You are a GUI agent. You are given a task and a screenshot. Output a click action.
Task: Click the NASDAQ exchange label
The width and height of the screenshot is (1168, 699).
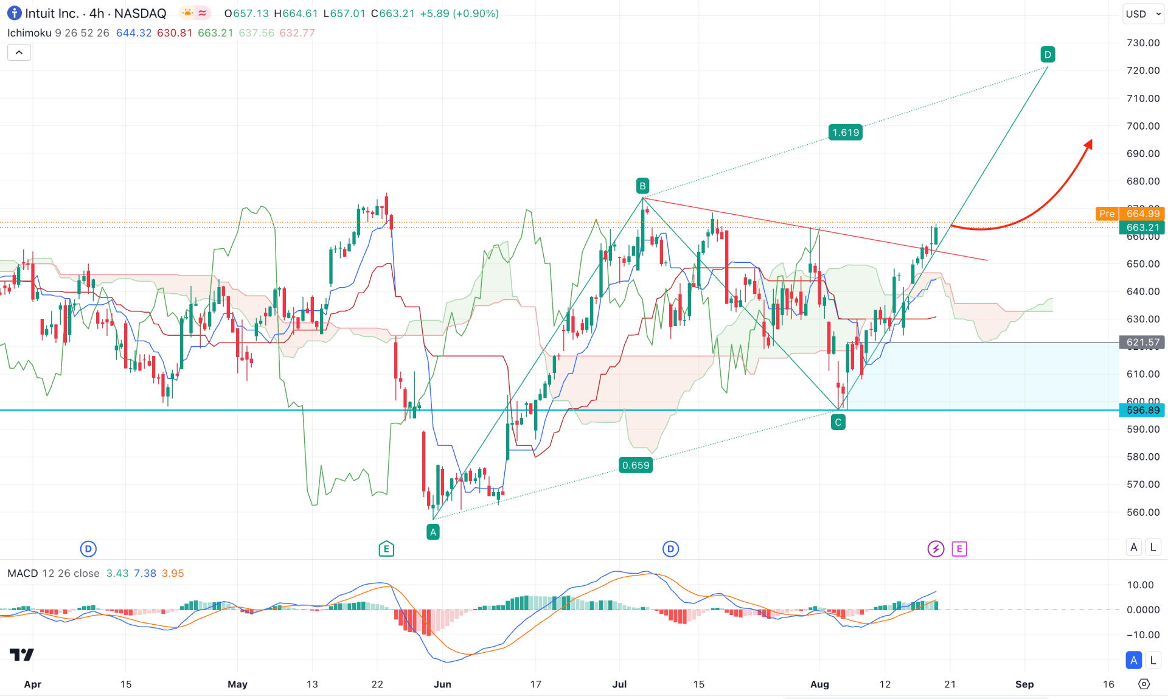[x=140, y=13]
